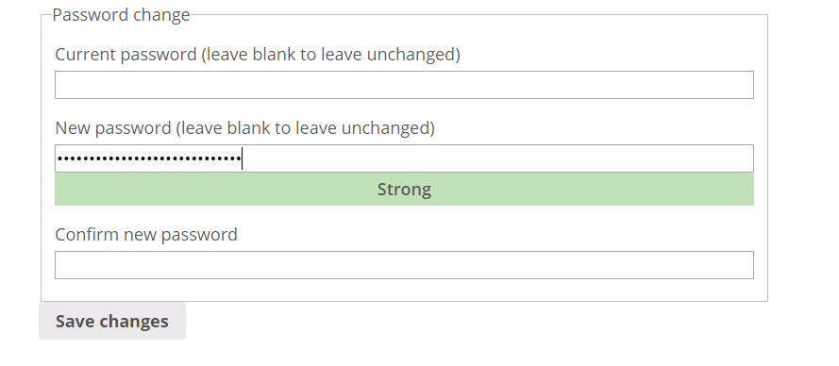
Task: Click empty space right of the masked password dots
Action: pyautogui.click(x=497, y=158)
